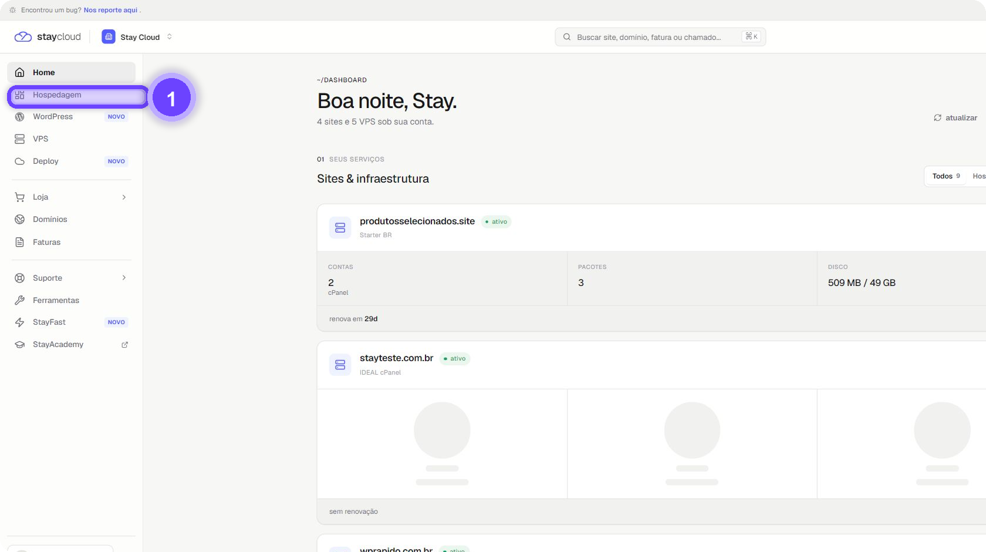Open StayFast in sidebar

point(71,322)
